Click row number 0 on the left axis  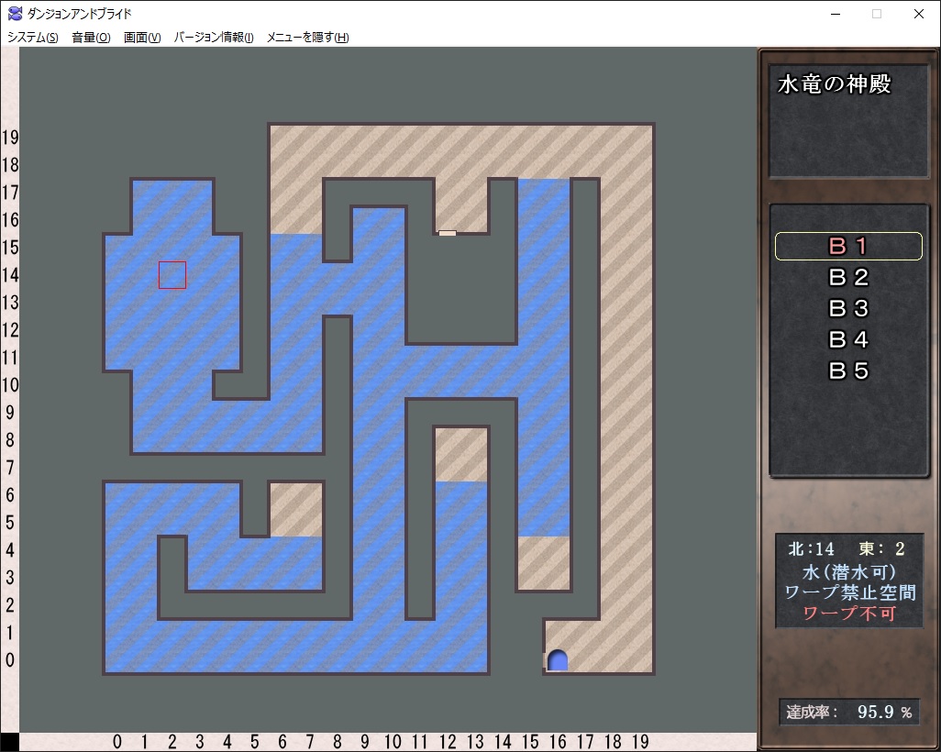[x=10, y=660]
